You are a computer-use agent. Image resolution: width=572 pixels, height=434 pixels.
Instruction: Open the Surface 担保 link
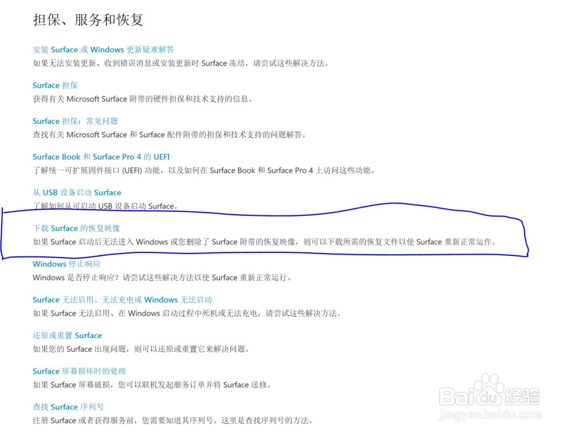click(55, 85)
